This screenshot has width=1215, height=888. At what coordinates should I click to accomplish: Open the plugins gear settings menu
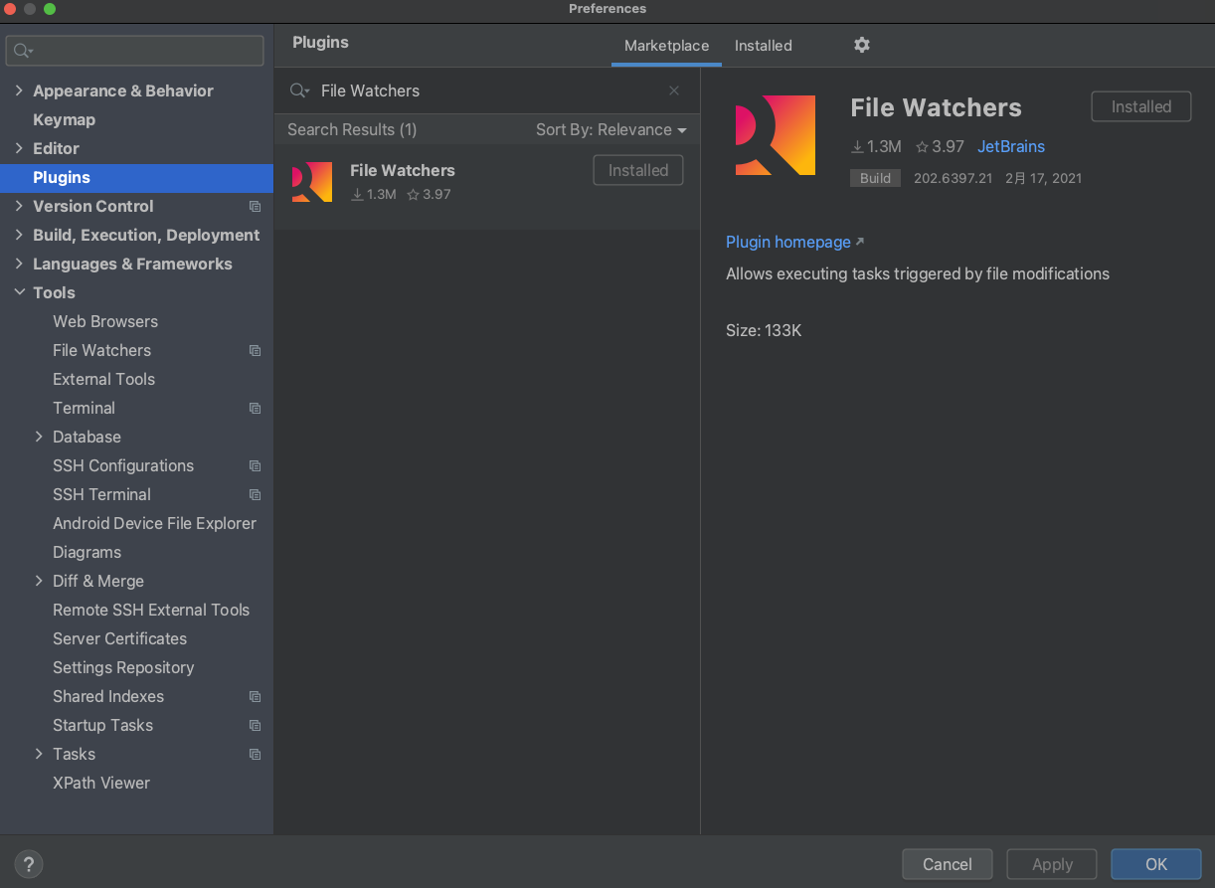coord(862,45)
